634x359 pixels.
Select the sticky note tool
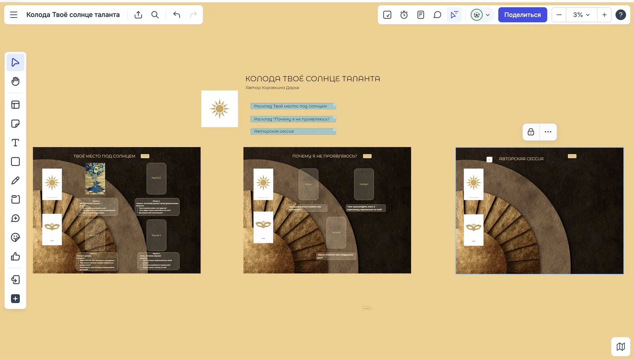point(16,124)
